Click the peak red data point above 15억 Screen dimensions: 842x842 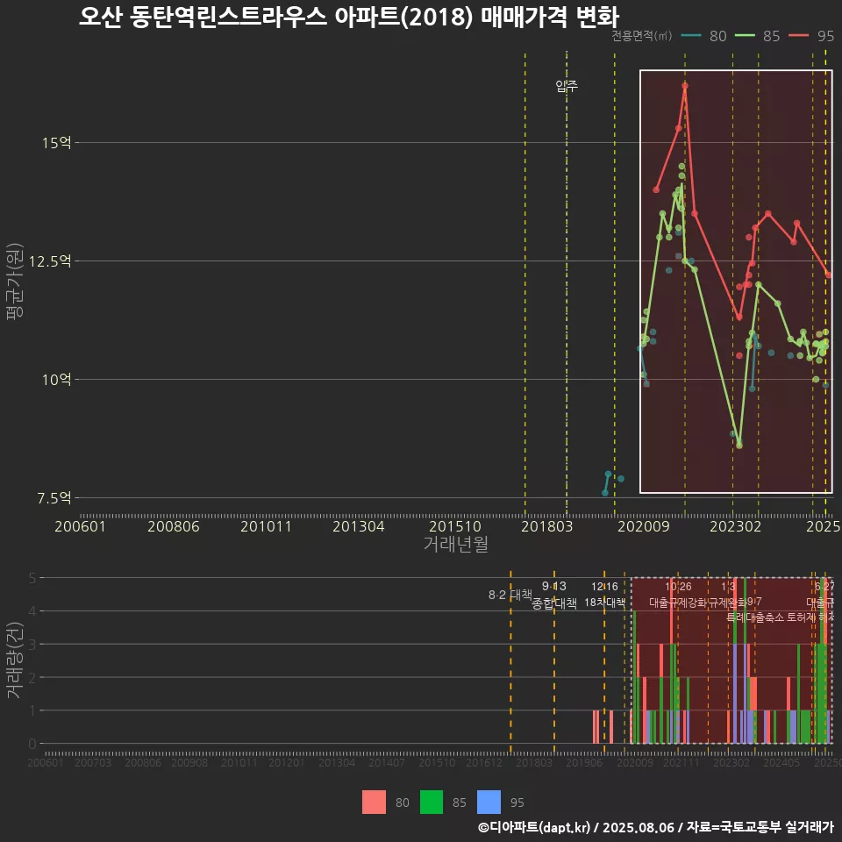coord(685,86)
